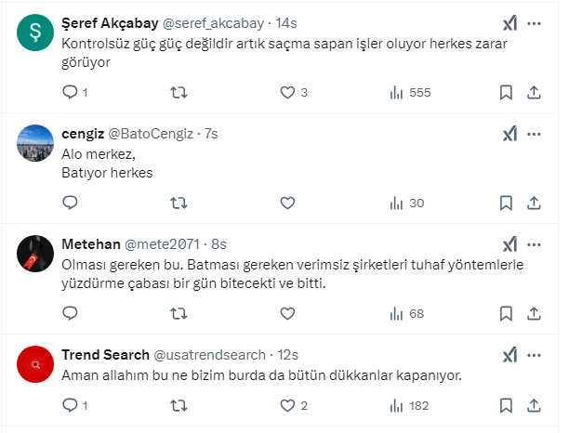
Task: Retweet the Trend Search post
Action: click(179, 405)
